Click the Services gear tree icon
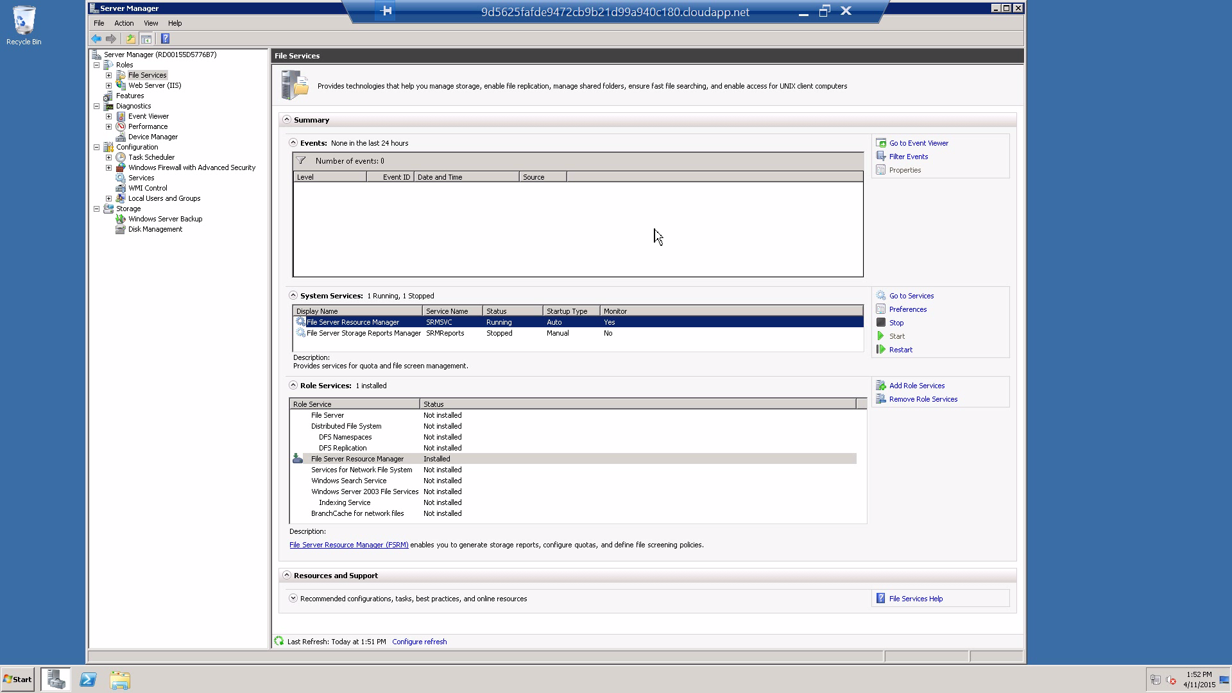Screen dimensions: 1232x693 [x=121, y=178]
